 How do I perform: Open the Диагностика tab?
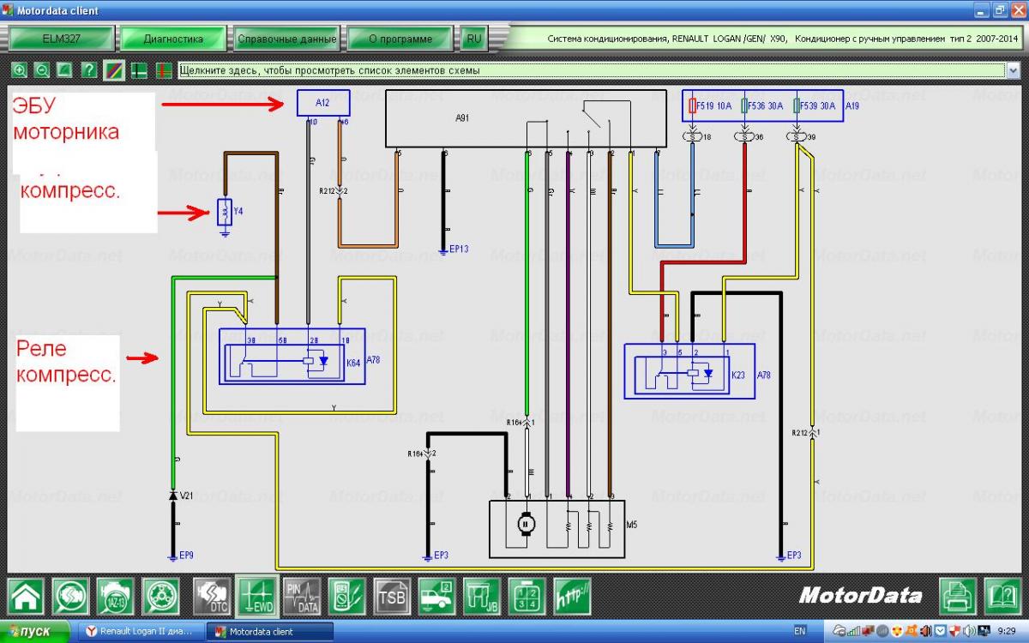173,39
